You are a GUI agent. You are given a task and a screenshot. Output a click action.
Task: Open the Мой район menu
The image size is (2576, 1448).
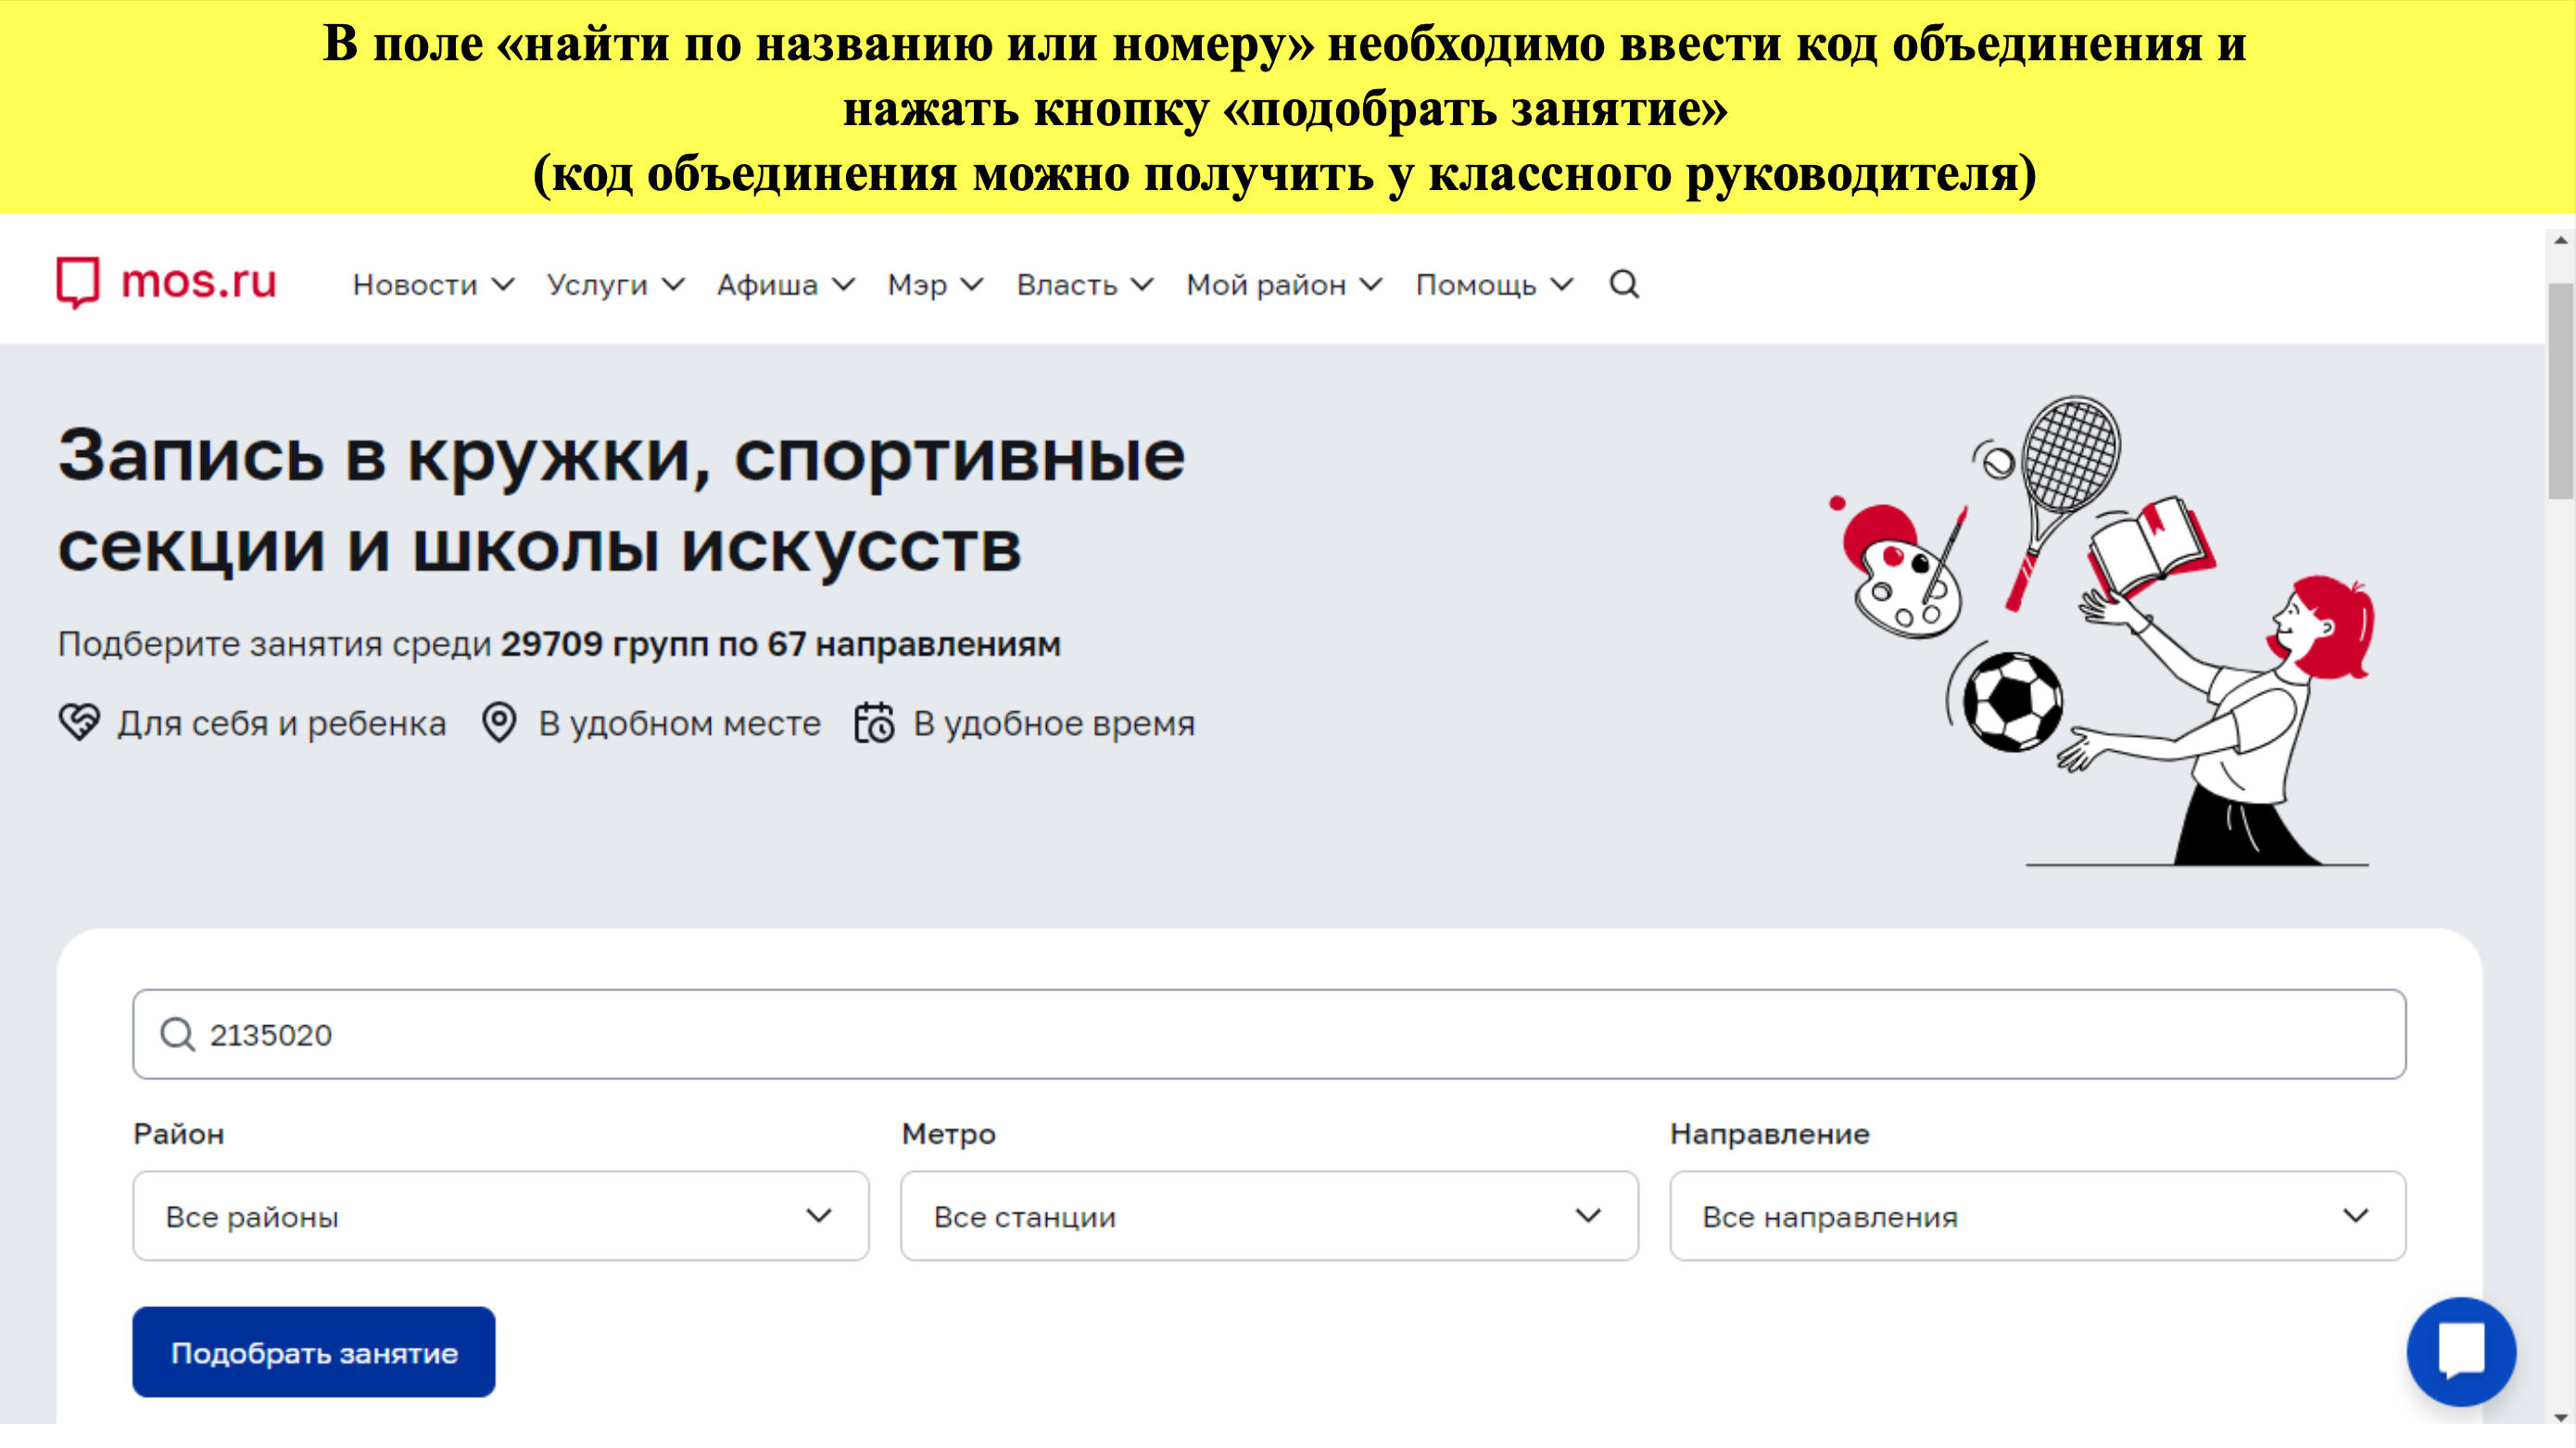tap(1285, 286)
